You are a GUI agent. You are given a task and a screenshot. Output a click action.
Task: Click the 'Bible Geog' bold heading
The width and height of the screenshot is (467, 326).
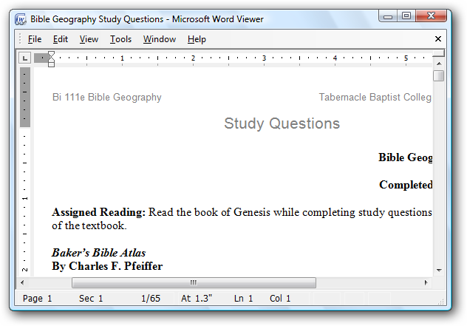(406, 157)
